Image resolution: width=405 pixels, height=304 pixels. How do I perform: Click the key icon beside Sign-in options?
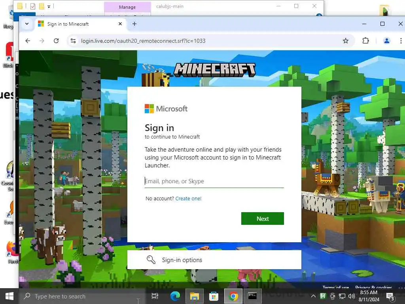tap(151, 260)
